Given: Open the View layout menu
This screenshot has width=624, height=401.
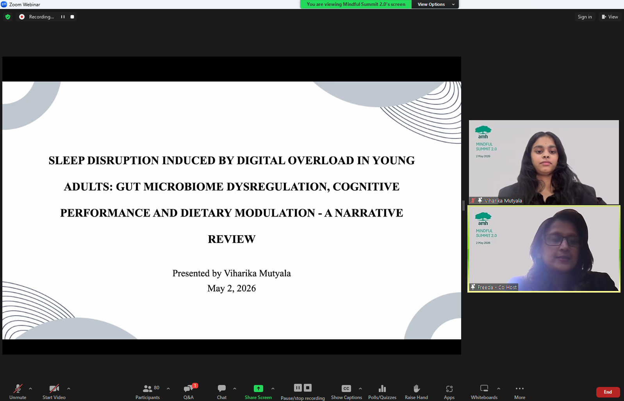Looking at the screenshot, I should [x=610, y=17].
